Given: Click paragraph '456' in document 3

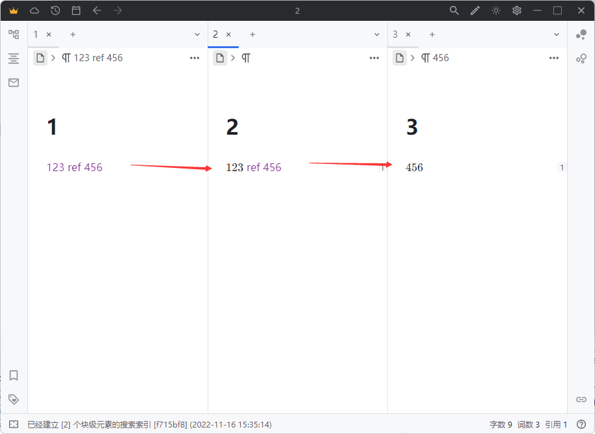Looking at the screenshot, I should (415, 167).
